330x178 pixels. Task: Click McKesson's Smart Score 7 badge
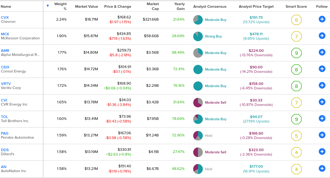pos(296,36)
